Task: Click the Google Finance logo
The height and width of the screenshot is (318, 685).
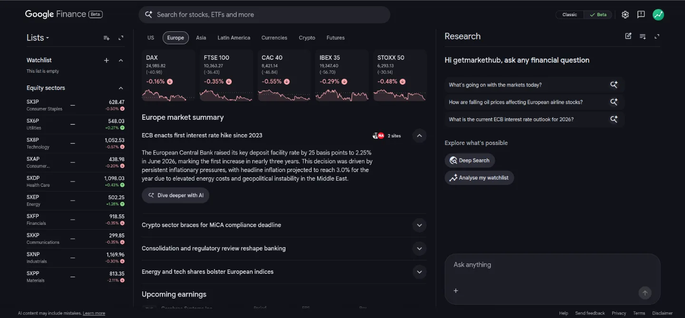Action: (x=56, y=14)
